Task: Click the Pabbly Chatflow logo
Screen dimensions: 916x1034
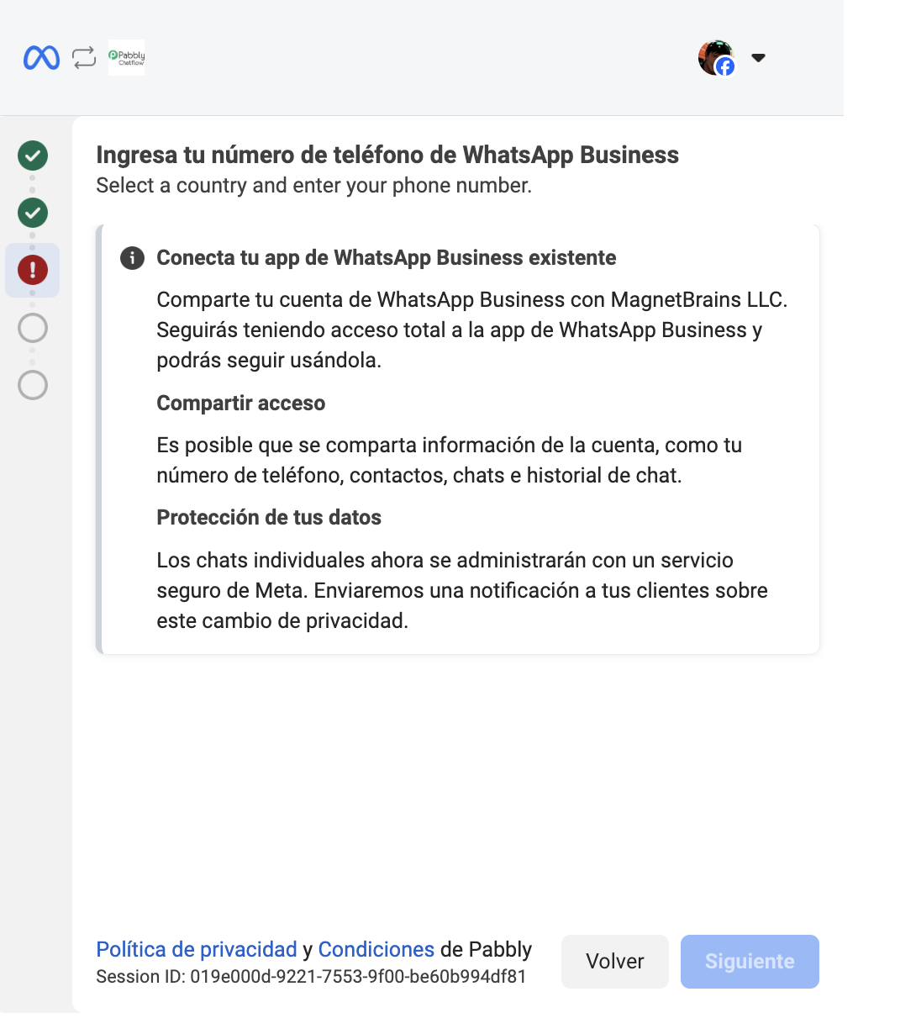Action: click(x=127, y=58)
